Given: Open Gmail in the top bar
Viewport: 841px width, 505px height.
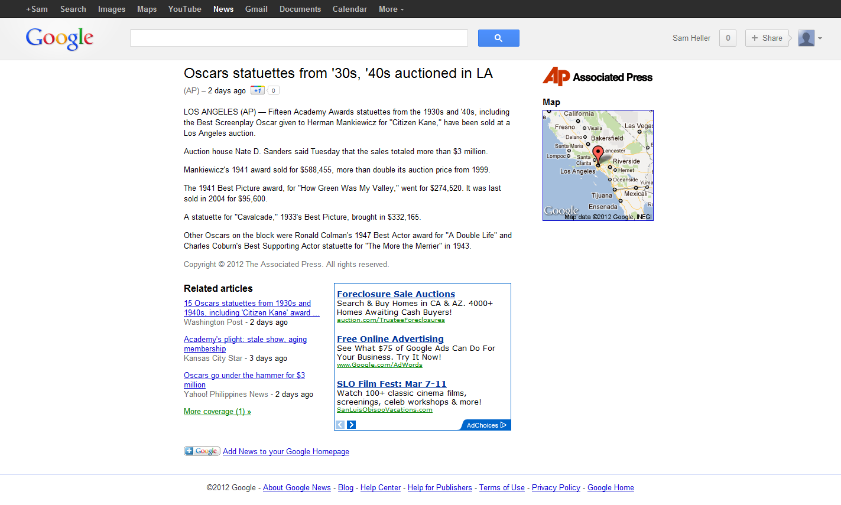Looking at the screenshot, I should pyautogui.click(x=256, y=9).
